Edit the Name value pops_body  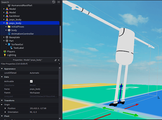point(44,89)
